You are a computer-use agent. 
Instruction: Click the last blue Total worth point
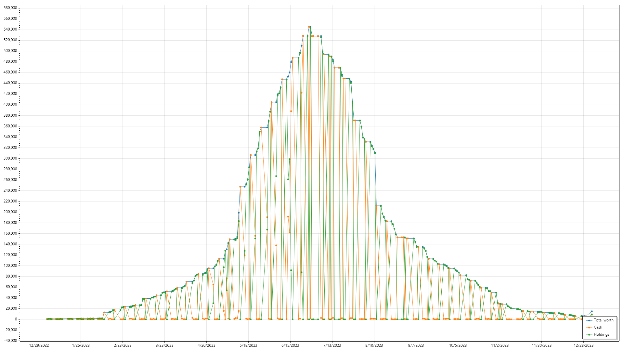click(591, 311)
